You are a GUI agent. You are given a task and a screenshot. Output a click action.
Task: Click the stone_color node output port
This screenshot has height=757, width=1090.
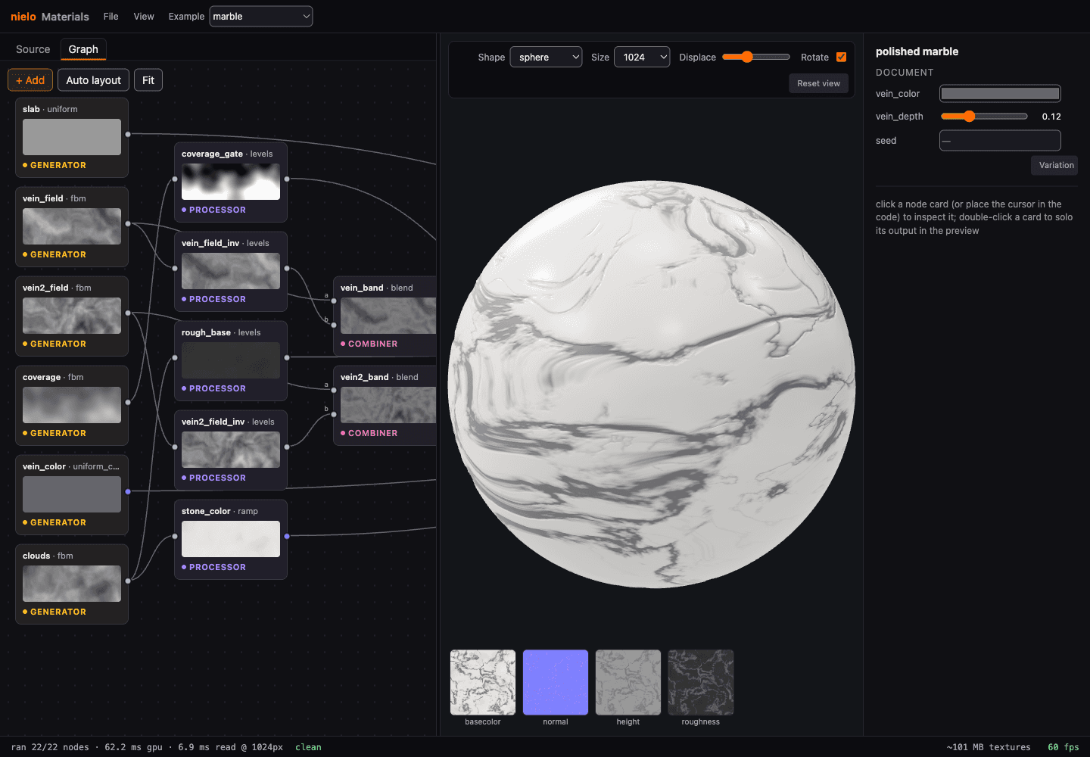287,536
